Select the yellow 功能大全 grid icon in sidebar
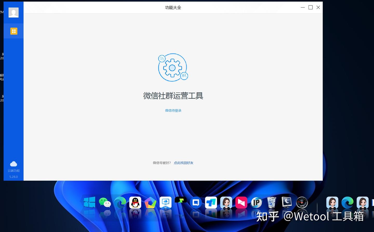This screenshot has width=374, height=232. tap(14, 31)
